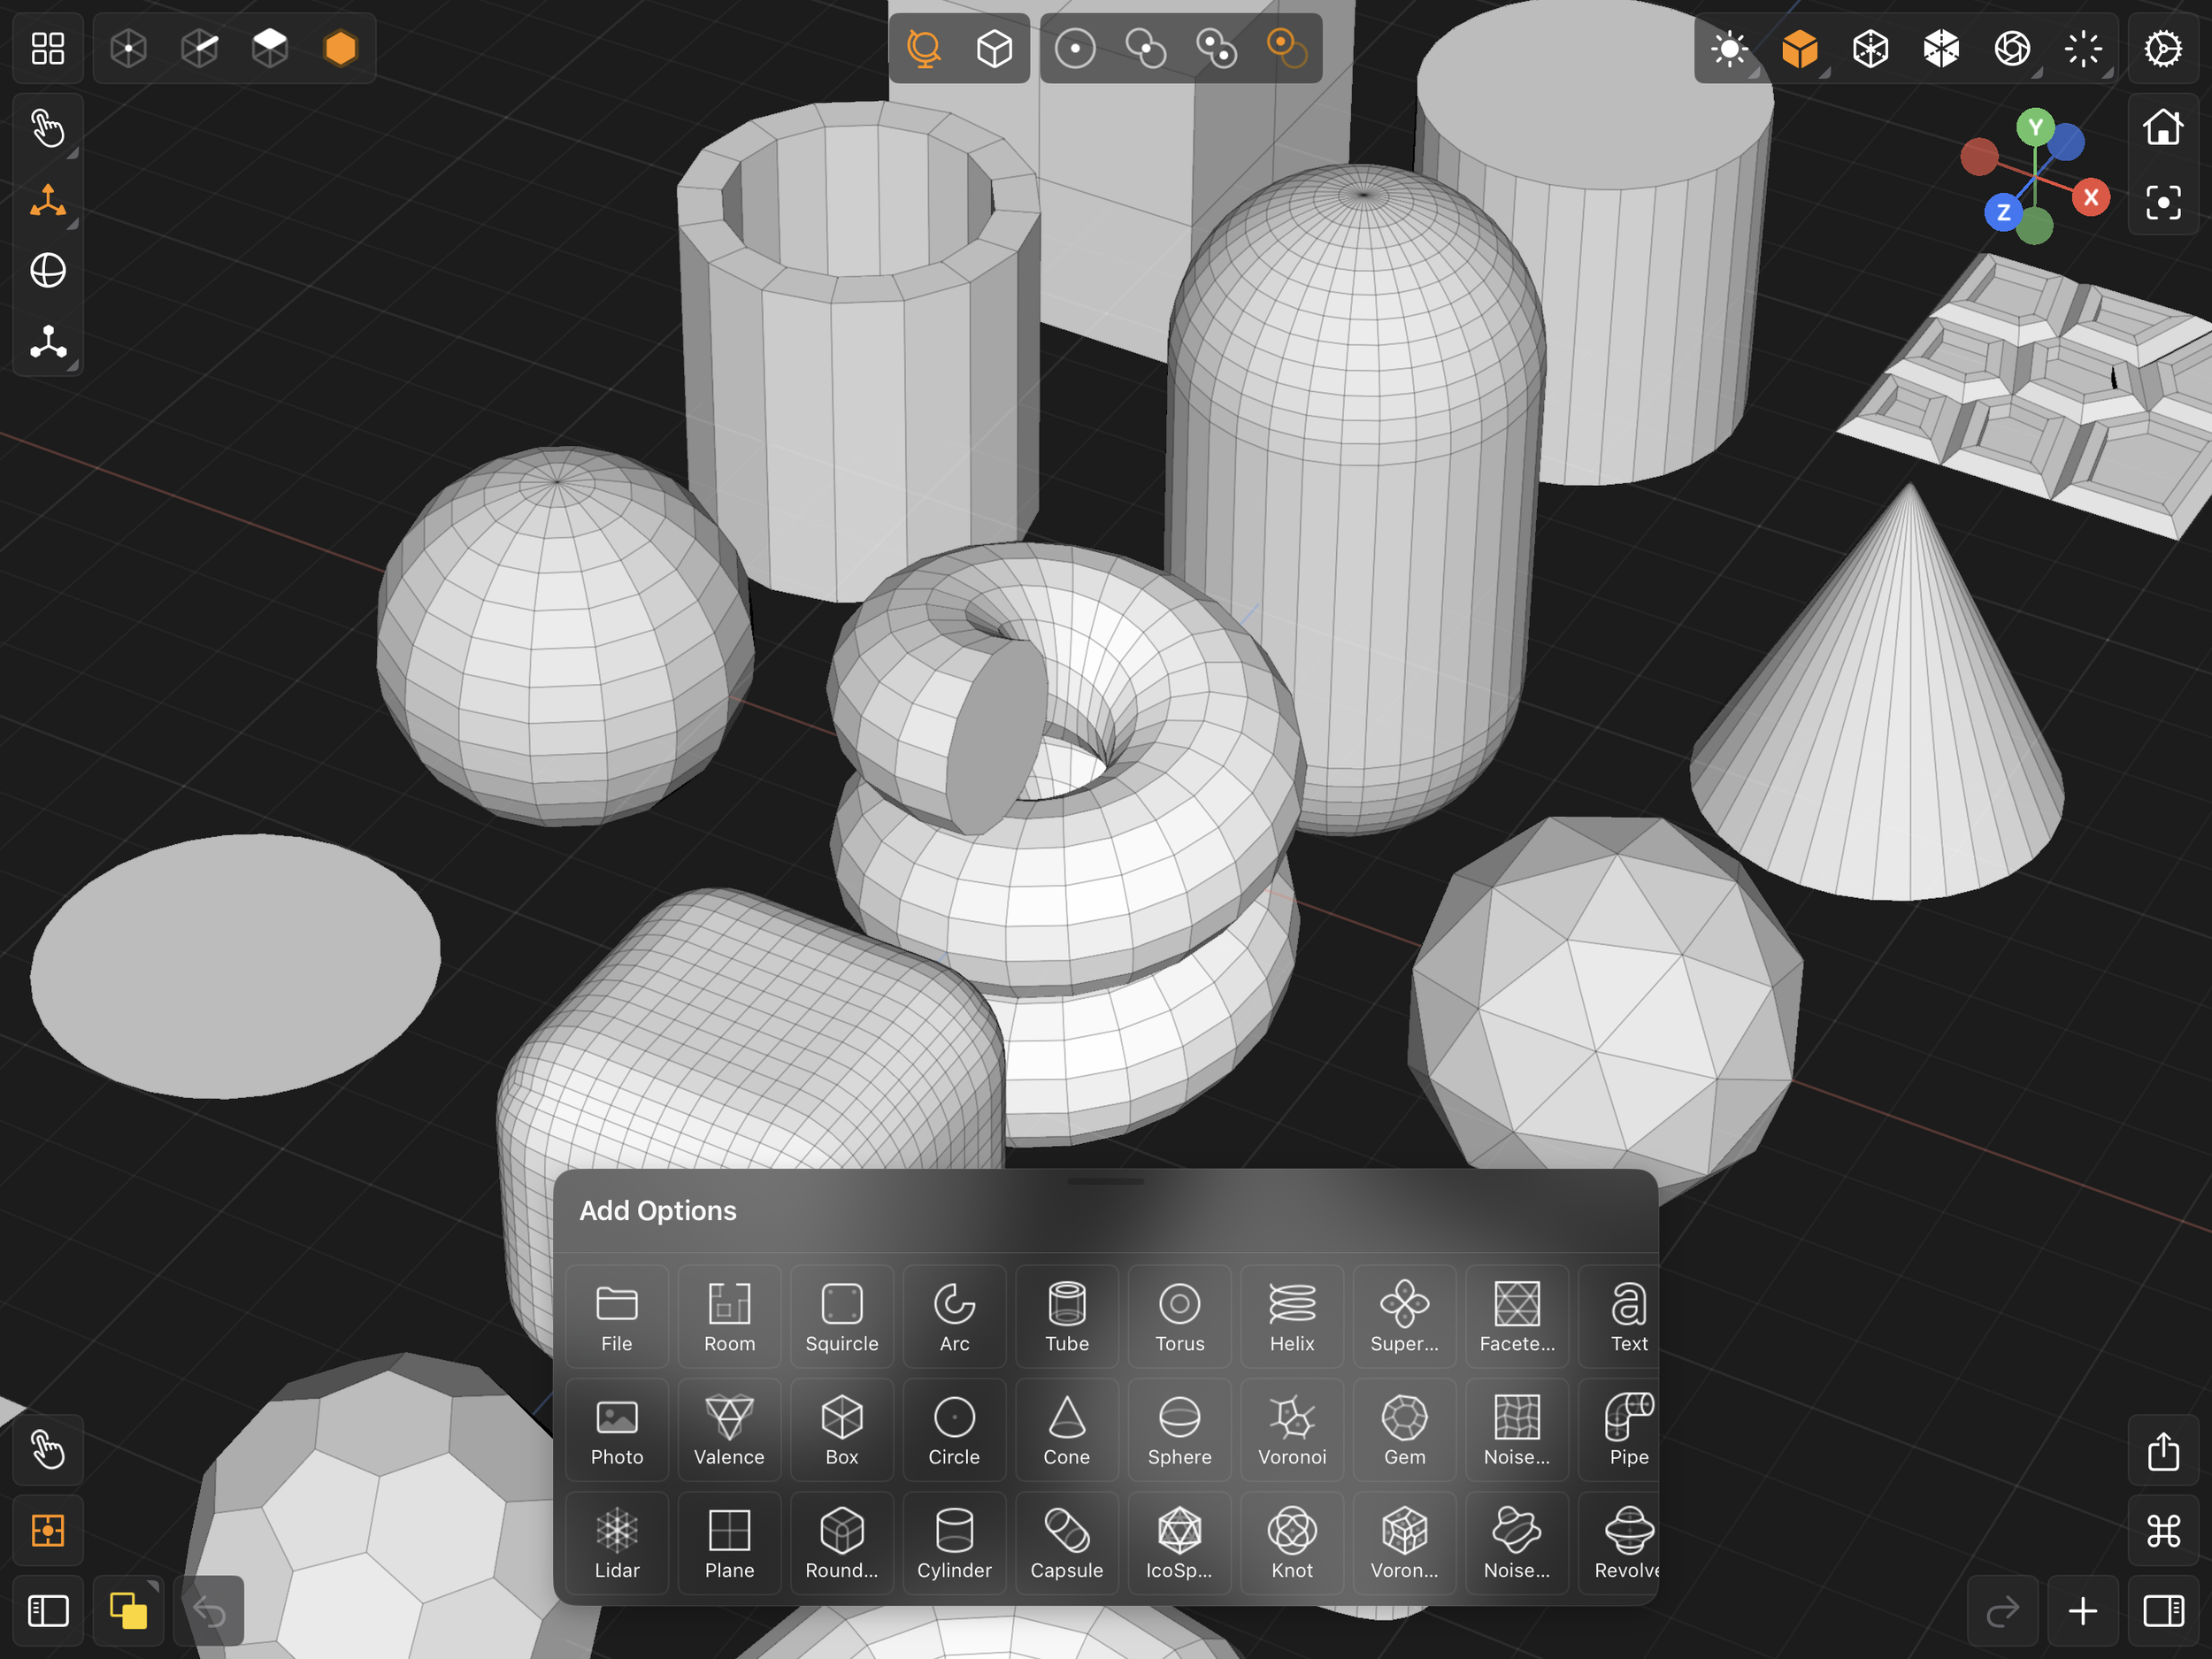Open the settings gear menu

pos(2163,48)
